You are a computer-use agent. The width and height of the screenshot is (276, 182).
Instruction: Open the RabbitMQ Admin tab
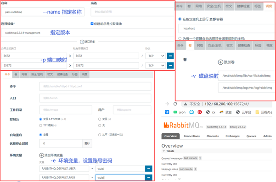point(267,136)
